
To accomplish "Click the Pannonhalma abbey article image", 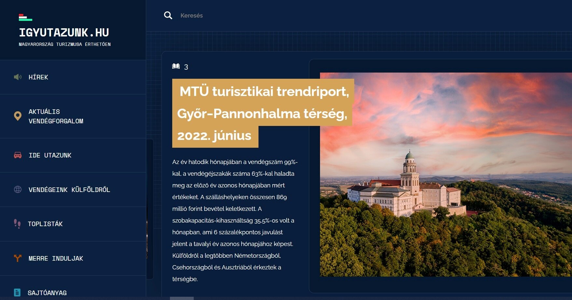I will [x=446, y=174].
